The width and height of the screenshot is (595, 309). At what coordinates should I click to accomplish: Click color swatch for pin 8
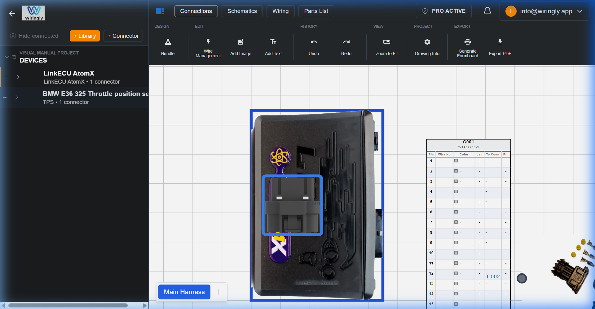(456, 233)
